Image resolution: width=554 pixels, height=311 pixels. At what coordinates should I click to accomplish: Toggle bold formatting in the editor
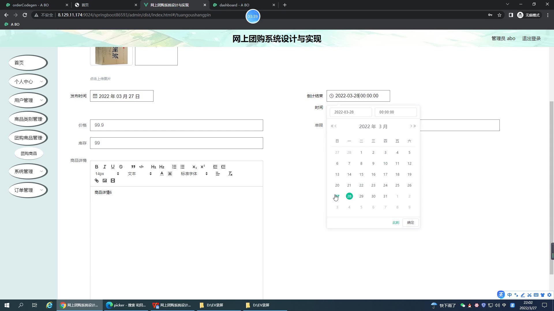[x=97, y=167]
